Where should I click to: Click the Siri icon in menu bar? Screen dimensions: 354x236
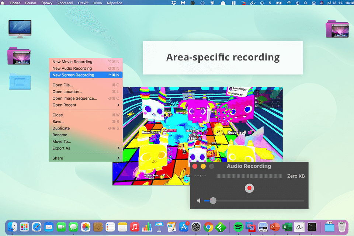click(x=322, y=3)
